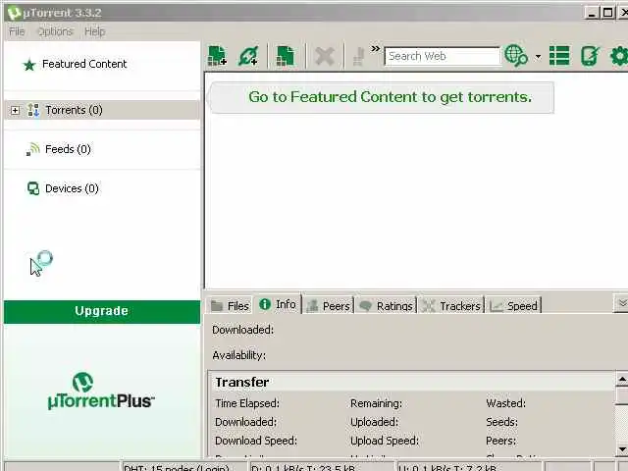Screen dimensions: 628x471
Task: Open the File menu
Action: tap(17, 31)
